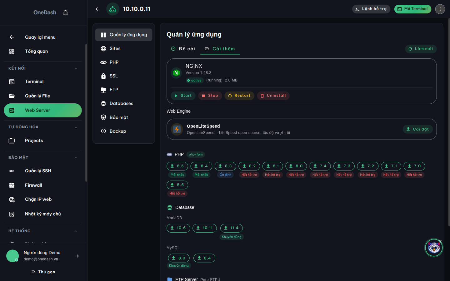Open FTP submenu item
Screen dimensions: 450x281
click(124, 90)
